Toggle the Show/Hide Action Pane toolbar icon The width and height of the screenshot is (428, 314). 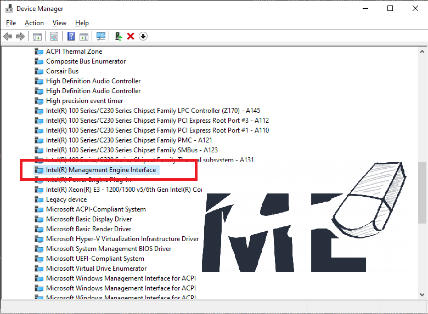pyautogui.click(x=84, y=36)
